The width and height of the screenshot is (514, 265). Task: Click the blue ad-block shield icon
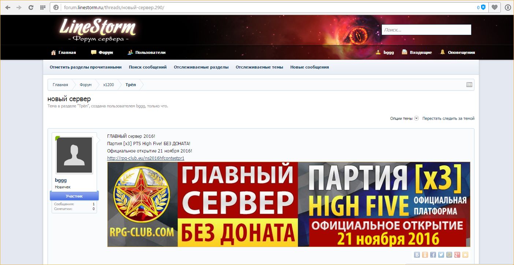[x=483, y=7]
